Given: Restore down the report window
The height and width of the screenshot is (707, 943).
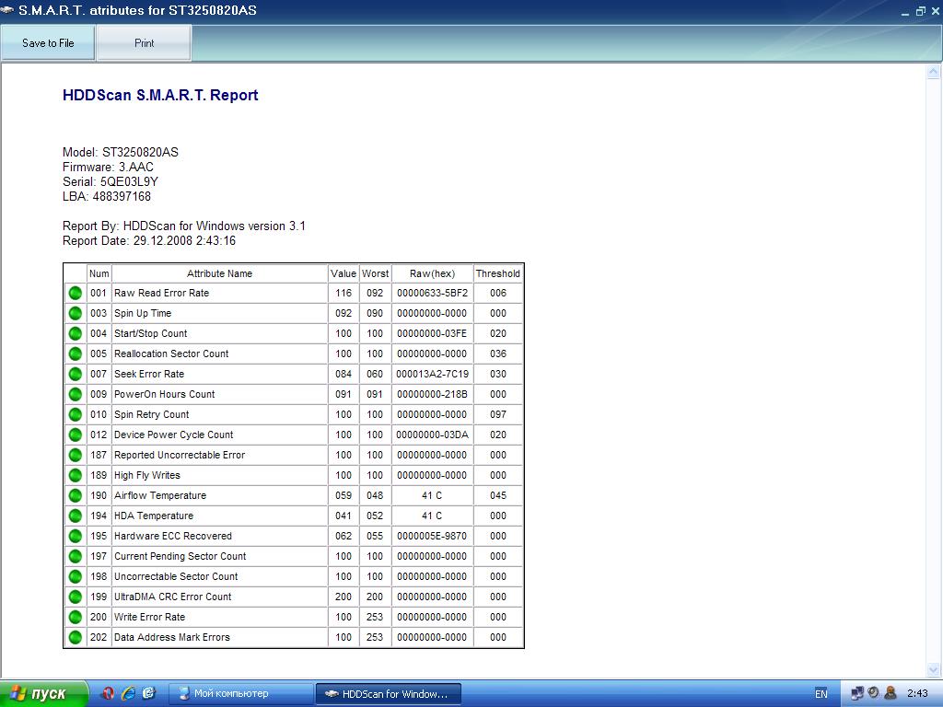Looking at the screenshot, I should tap(920, 11).
